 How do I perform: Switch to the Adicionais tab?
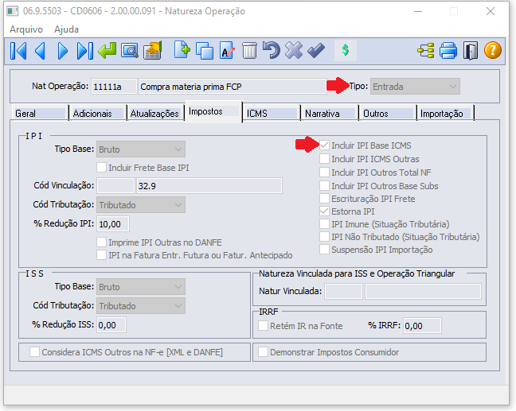(x=98, y=114)
